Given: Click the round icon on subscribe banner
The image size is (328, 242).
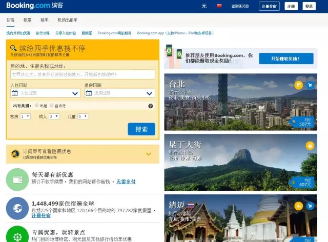Looking at the screenshot, I should (15, 154).
